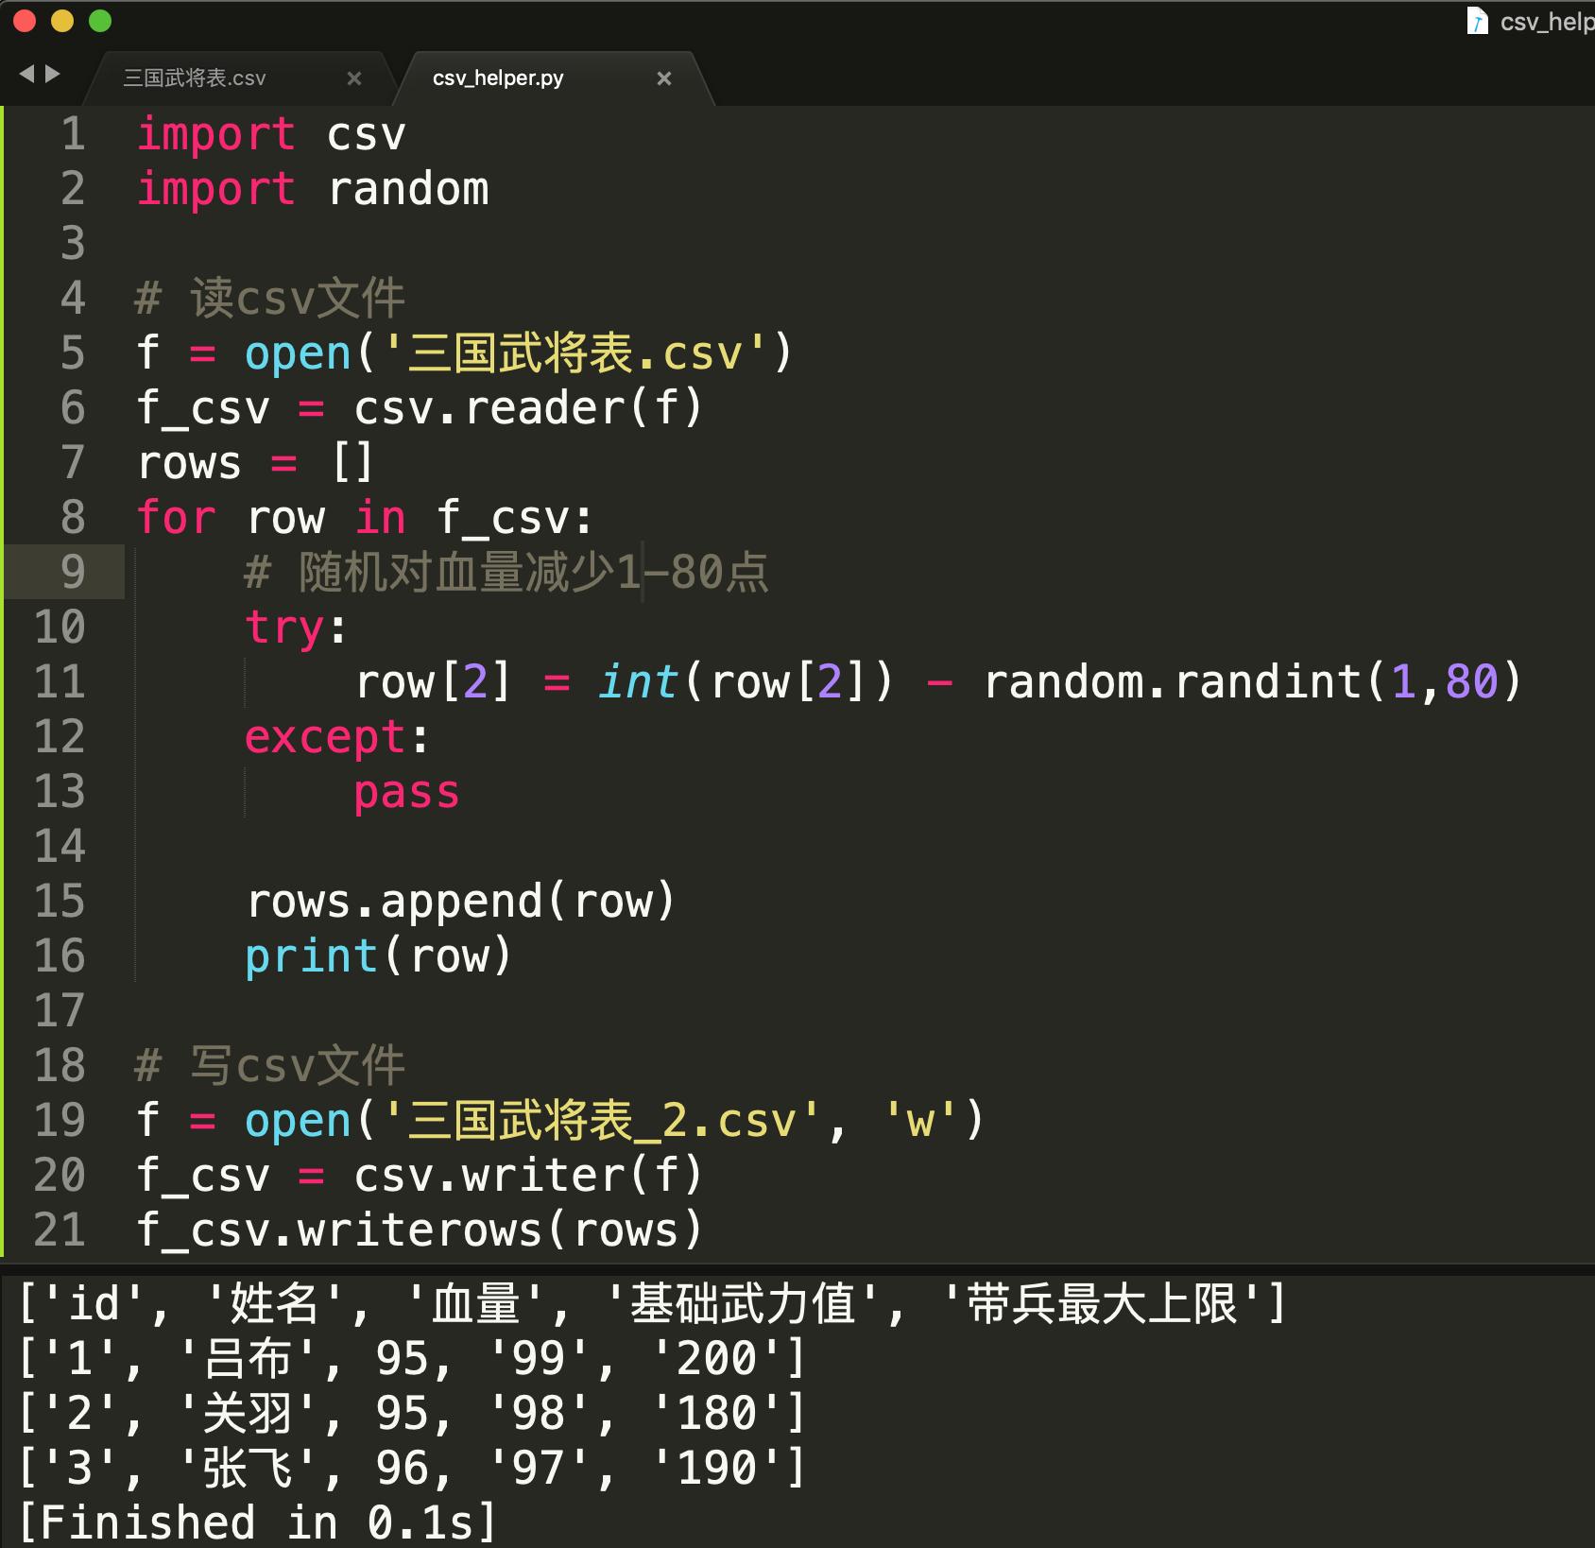Click rows.append(row) on line 15
1595x1548 pixels.
460,901
